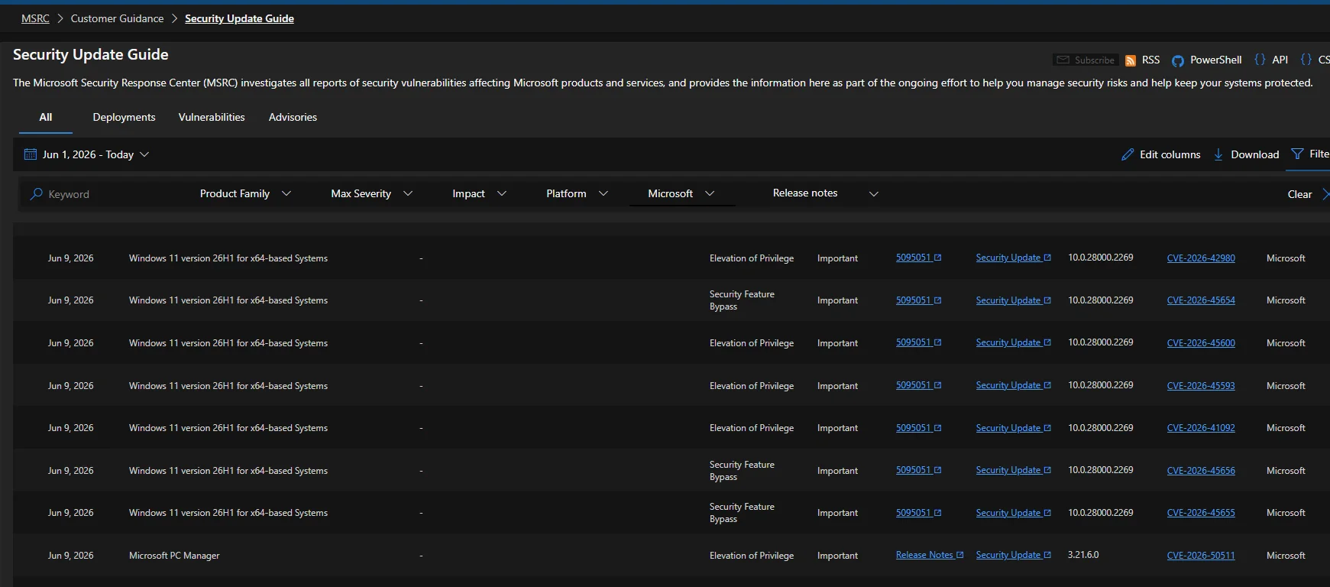Open CVE-2026-50511 link
Image resolution: width=1330 pixels, height=587 pixels.
(1201, 556)
